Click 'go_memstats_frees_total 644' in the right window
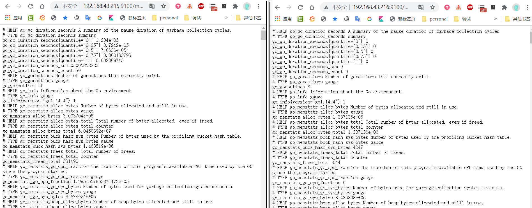Screen dimensions: 532x208 [306, 163]
